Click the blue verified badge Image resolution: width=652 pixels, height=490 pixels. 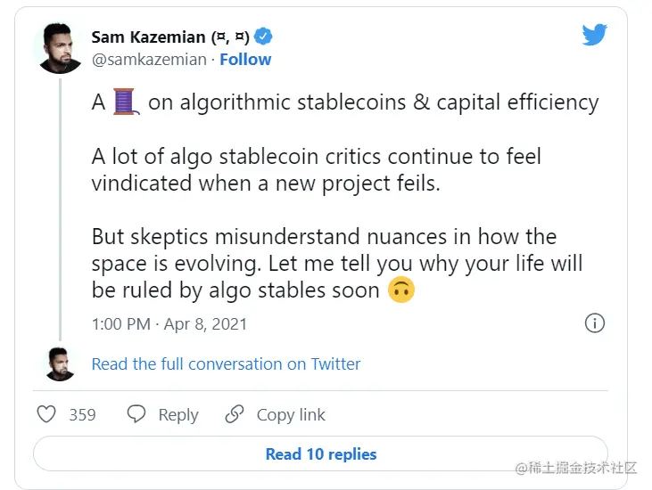pyautogui.click(x=264, y=37)
